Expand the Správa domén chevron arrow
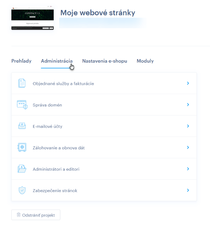This screenshot has width=210, height=227. click(188, 105)
